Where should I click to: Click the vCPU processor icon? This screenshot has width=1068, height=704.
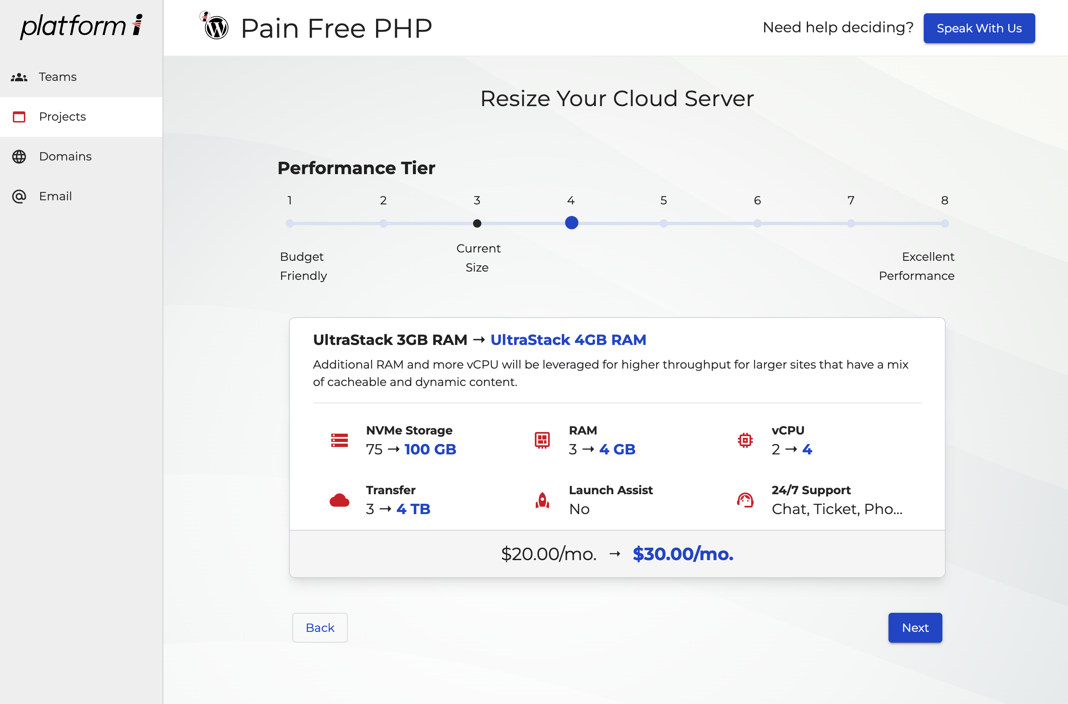pos(745,440)
